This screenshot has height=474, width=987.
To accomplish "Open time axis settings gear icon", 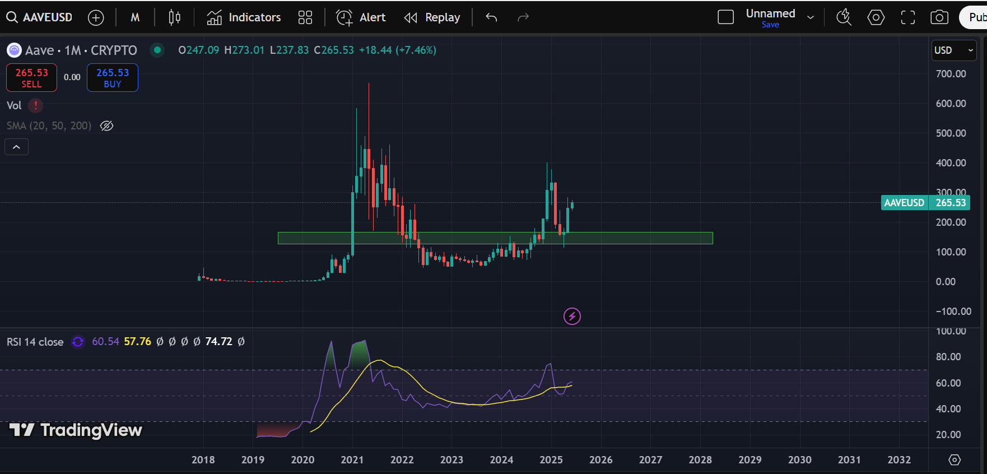I will tap(955, 459).
